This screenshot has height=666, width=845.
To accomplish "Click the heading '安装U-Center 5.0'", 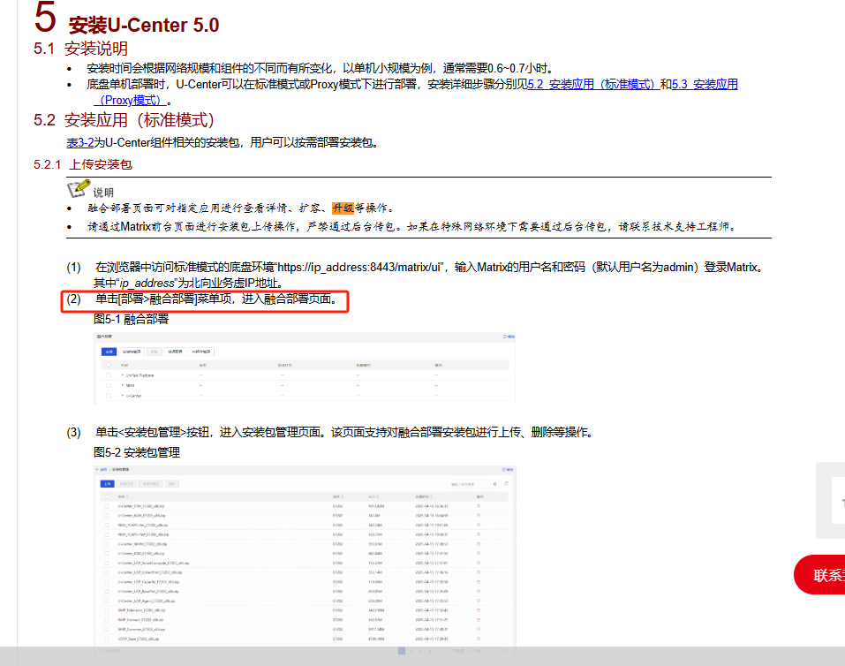I will tap(144, 25).
